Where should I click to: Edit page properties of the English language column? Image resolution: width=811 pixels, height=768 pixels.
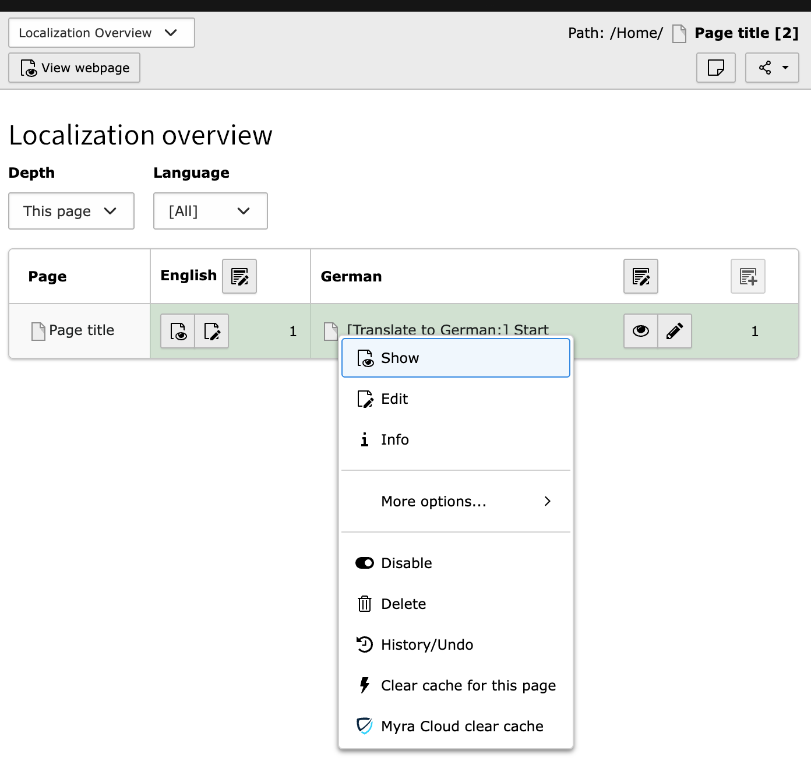(239, 276)
